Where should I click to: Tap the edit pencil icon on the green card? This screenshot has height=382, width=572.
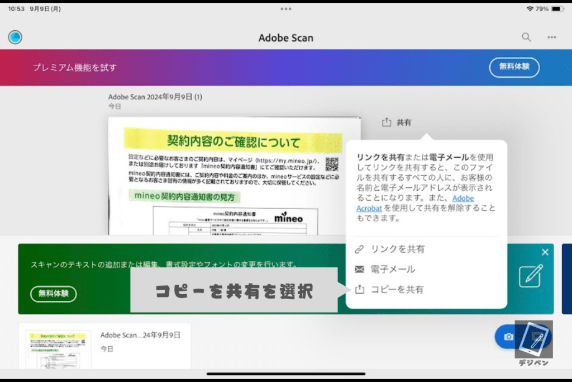click(x=531, y=276)
